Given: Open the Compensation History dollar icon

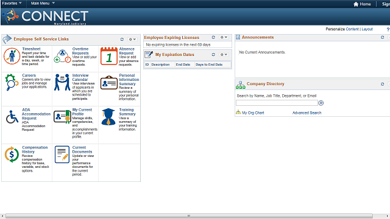Looking at the screenshot, I should [x=12, y=155].
